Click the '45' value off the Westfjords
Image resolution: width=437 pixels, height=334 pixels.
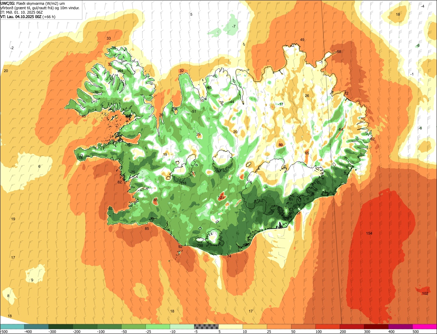[84, 116]
